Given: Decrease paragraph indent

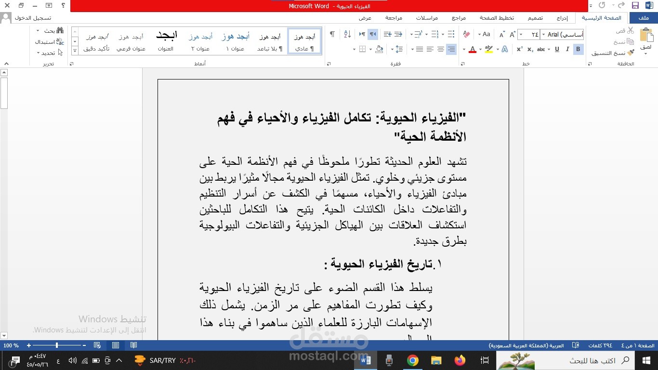Looking at the screenshot, I should click(x=398, y=34).
